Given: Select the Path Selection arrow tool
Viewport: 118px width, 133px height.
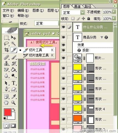Looking at the screenshot, I should tap(6, 83).
